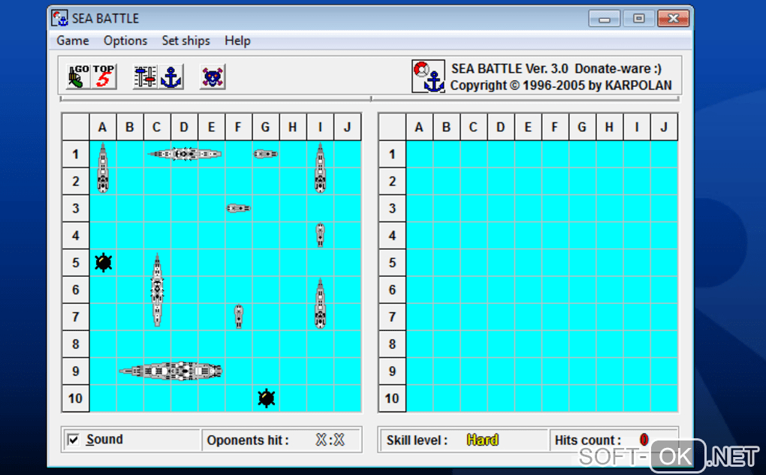Screen dimensions: 766x475
Task: Minimize the Sea Battle window
Action: click(605, 19)
